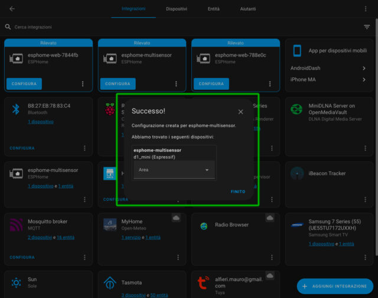Expand the iPhone MA chevron

(364, 79)
